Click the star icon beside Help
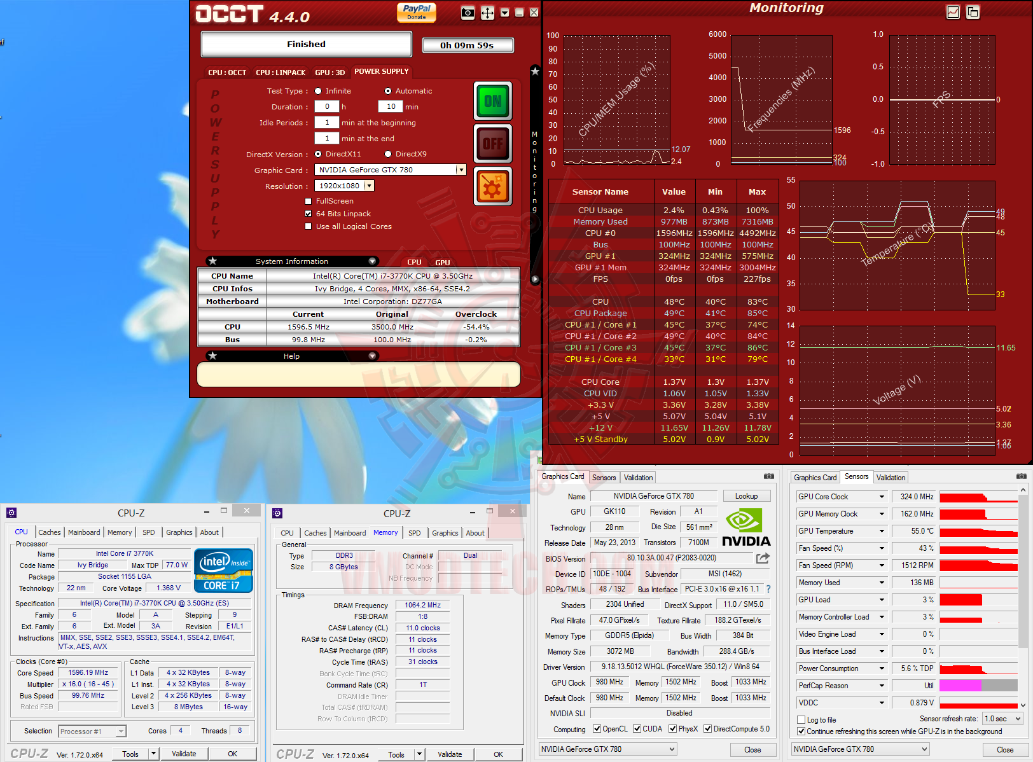 tap(213, 356)
